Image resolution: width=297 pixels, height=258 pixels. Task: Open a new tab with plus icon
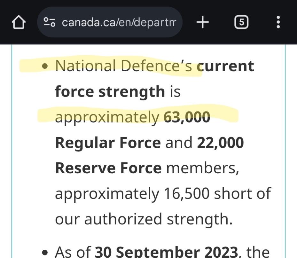pos(202,22)
